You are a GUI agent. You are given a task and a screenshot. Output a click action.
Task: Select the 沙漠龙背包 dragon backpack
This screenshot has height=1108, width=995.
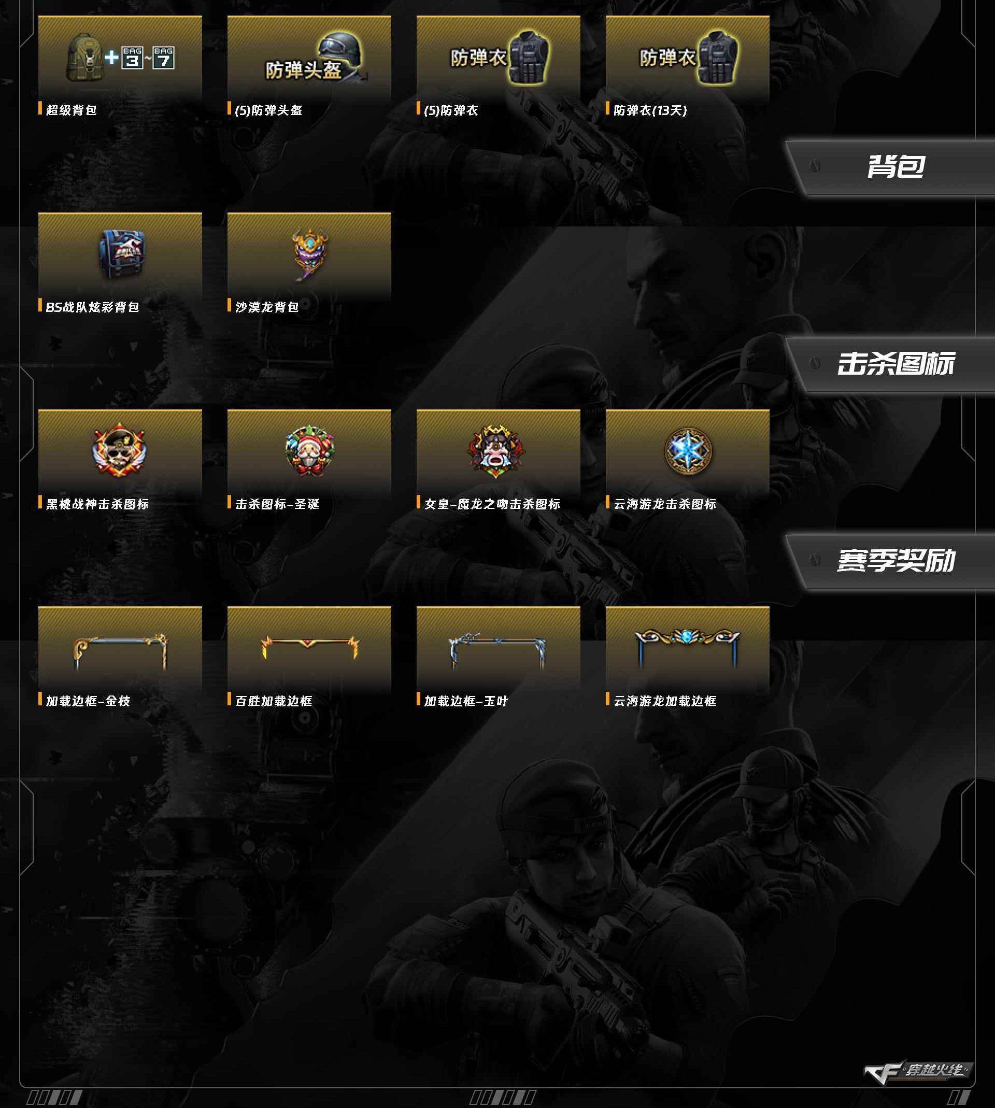coord(309,255)
